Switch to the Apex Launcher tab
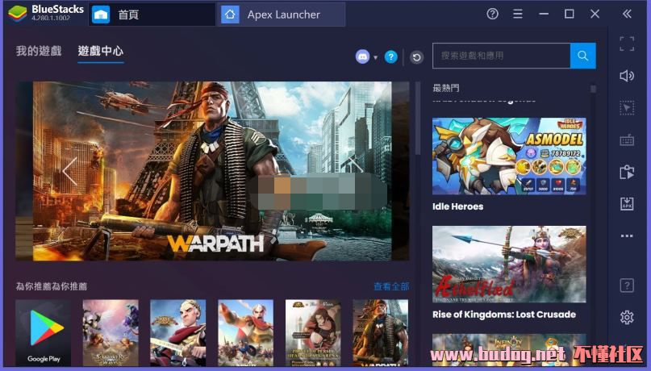 282,15
